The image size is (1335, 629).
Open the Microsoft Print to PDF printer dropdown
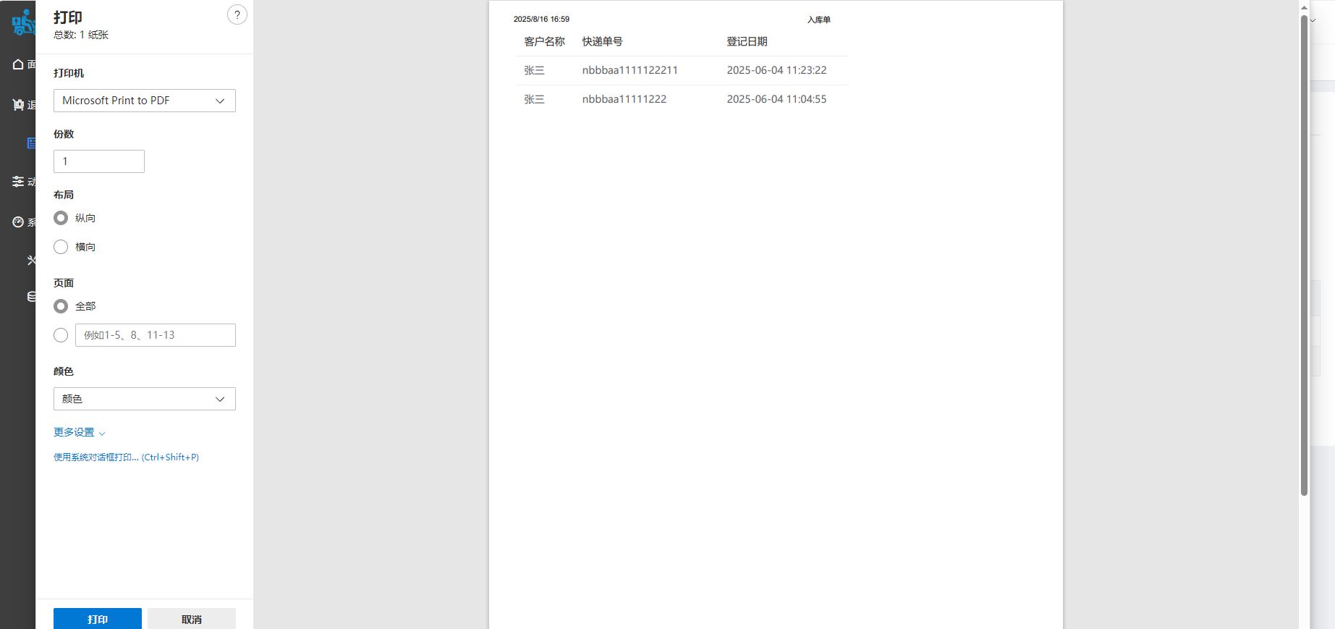coord(145,101)
